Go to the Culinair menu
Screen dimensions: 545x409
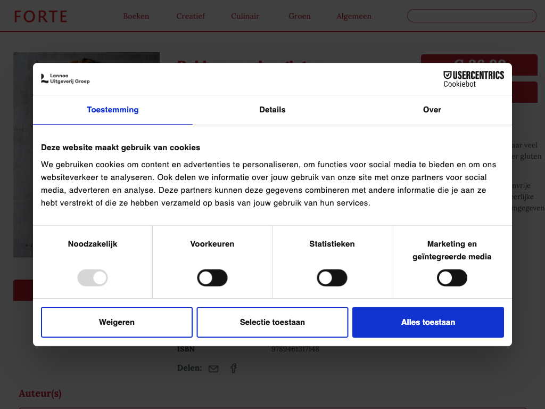pos(245,16)
